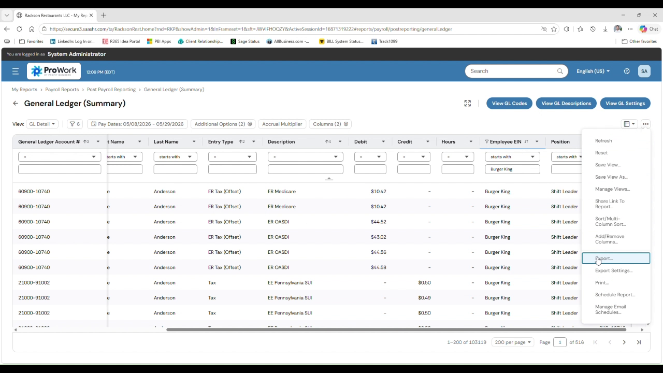Click View GL Codes button
This screenshot has height=373, width=663.
pos(509,103)
